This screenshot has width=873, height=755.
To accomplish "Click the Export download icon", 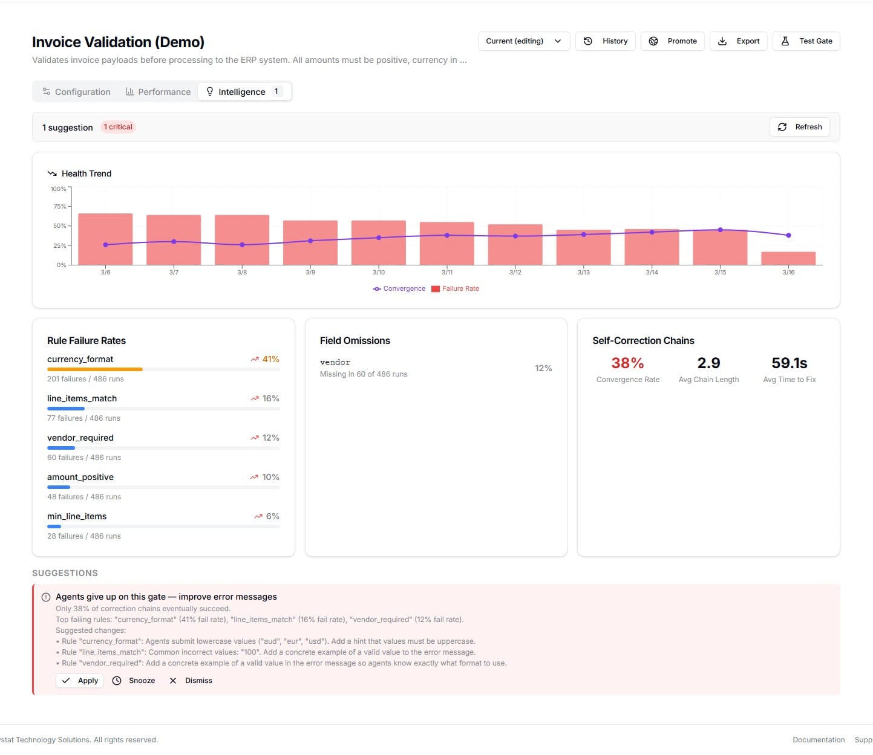I will (x=722, y=41).
